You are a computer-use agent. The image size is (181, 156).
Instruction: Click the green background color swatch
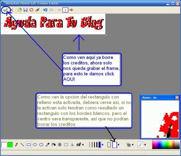tap(10, 145)
